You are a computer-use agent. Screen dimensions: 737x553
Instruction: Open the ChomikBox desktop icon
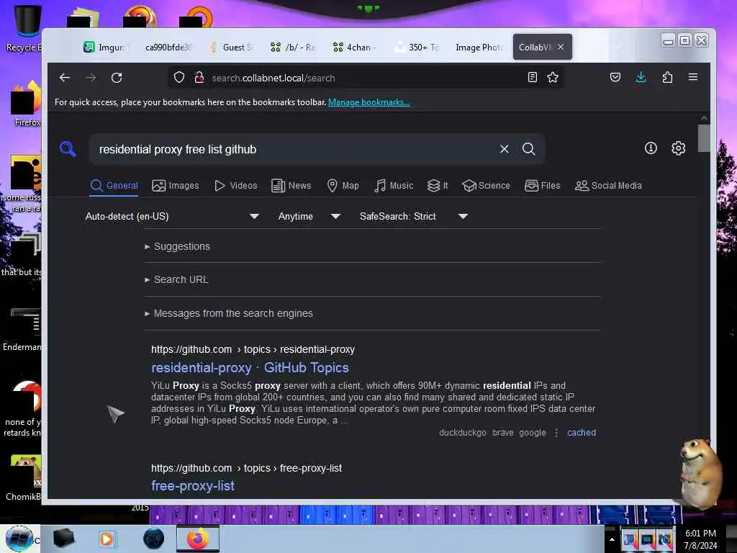tap(24, 477)
